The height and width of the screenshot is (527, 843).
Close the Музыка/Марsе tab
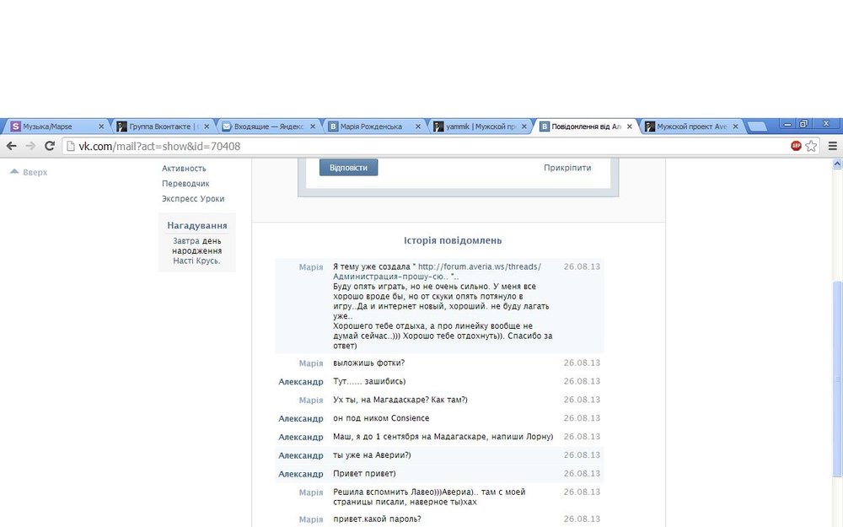tap(101, 126)
